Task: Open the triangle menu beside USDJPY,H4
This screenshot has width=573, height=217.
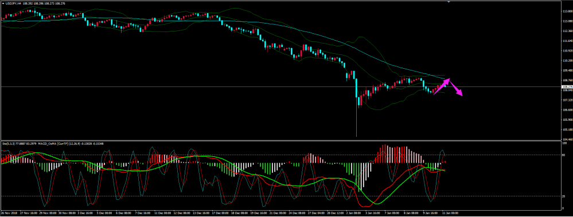Action: (3, 3)
